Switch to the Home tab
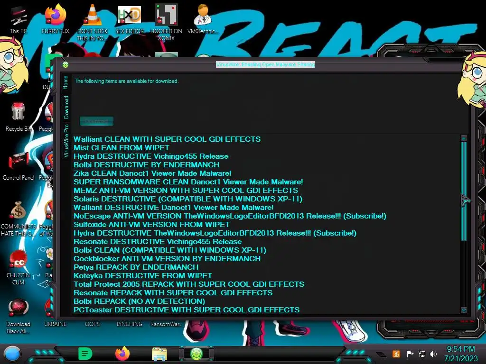This screenshot has width=486, height=364. [x=65, y=82]
